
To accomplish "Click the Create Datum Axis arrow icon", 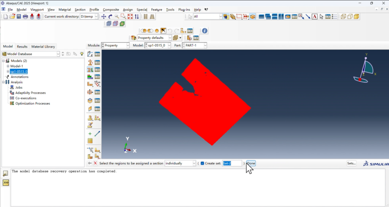I will tap(97, 134).
